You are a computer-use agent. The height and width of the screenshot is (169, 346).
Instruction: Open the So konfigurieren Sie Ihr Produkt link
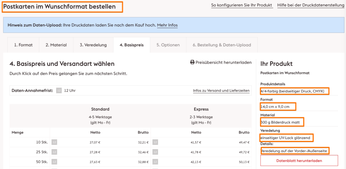coord(242,5)
